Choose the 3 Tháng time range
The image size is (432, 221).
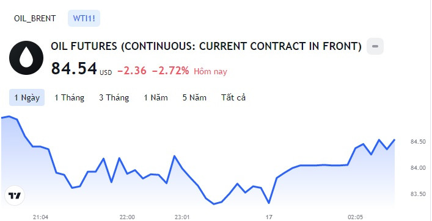point(114,97)
